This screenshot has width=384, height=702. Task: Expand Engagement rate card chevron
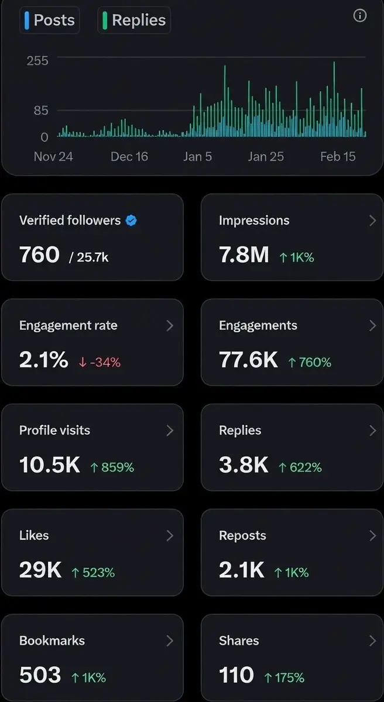[170, 325]
